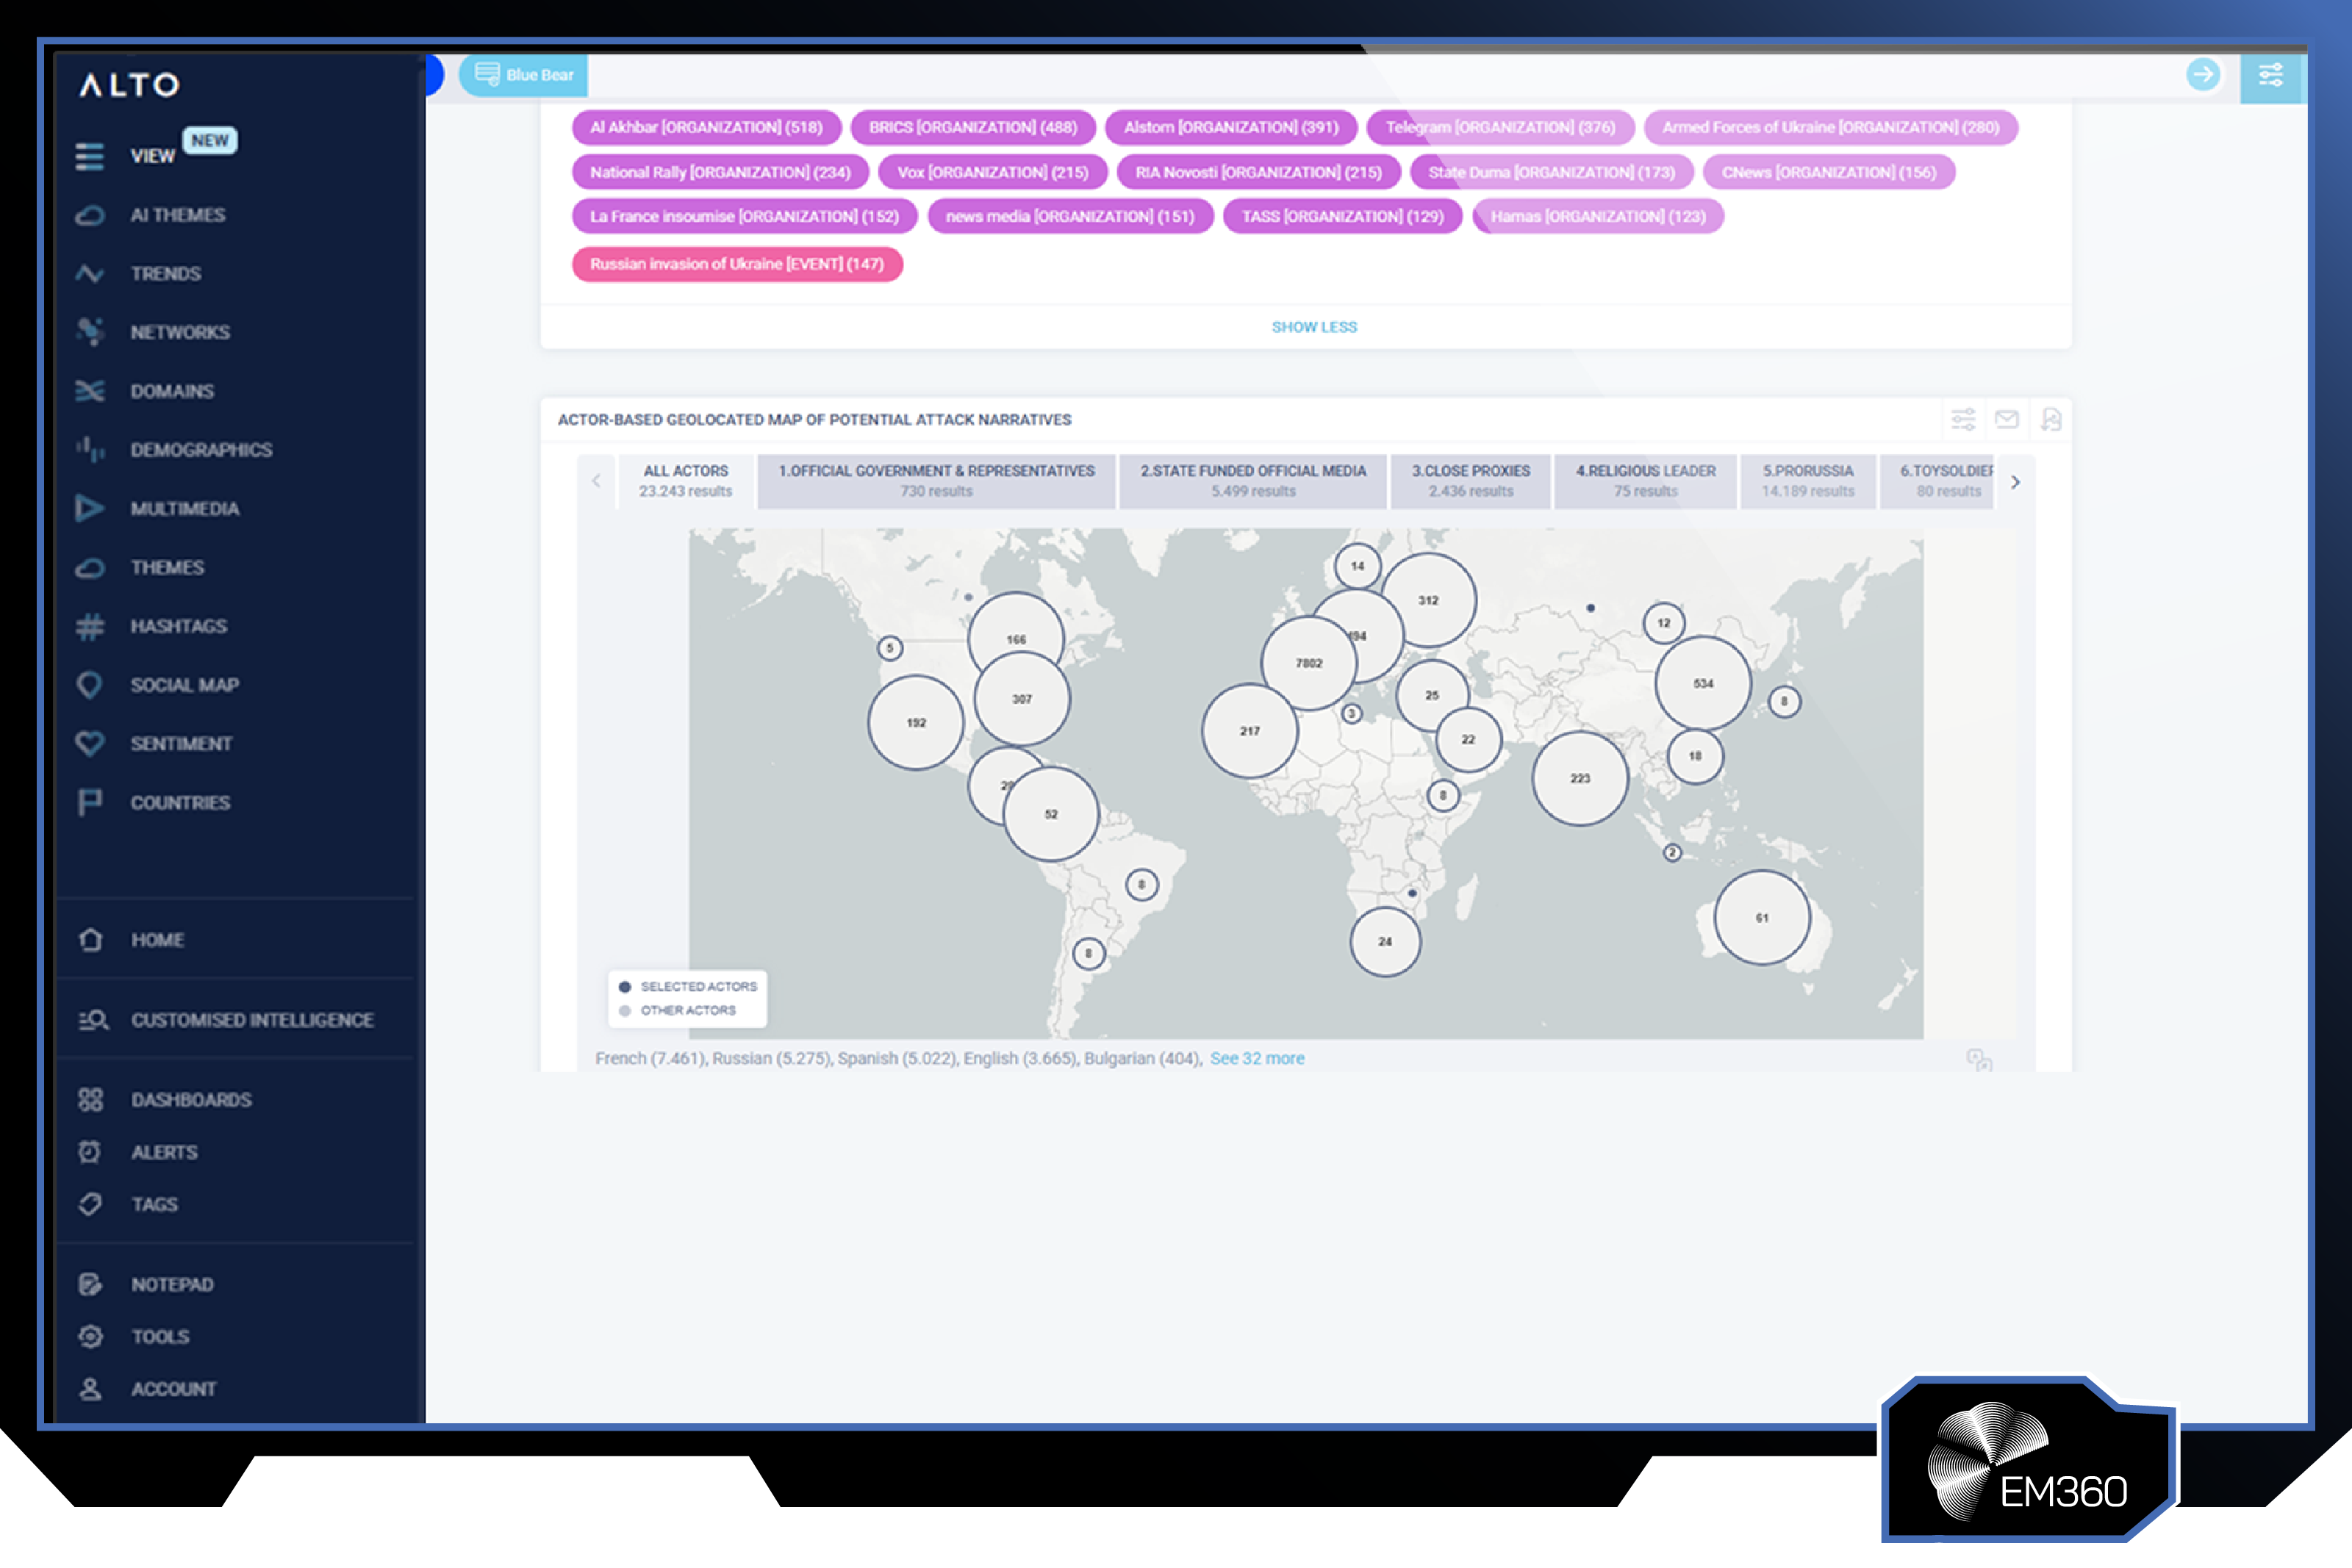2352x1568 pixels.
Task: Click the 534 cluster bubble over East Asia
Action: pos(1703,683)
